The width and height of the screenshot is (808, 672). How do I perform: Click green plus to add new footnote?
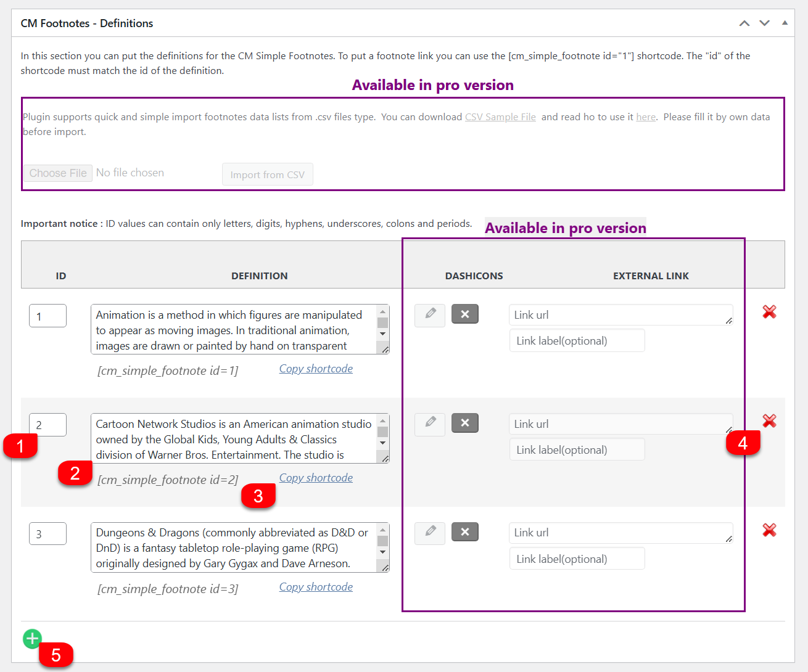click(32, 639)
